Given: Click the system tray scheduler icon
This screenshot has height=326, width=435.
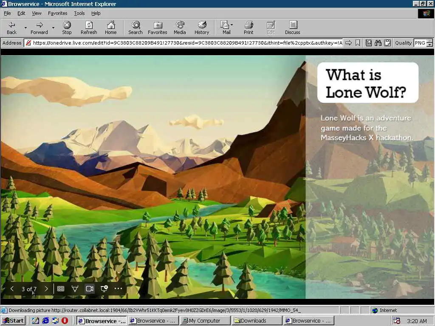Looking at the screenshot, I should tap(397, 321).
